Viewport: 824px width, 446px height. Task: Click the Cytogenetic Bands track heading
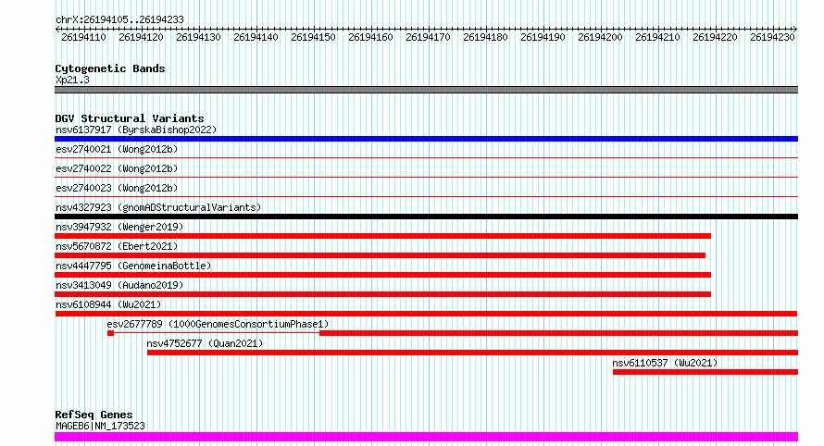click(110, 68)
